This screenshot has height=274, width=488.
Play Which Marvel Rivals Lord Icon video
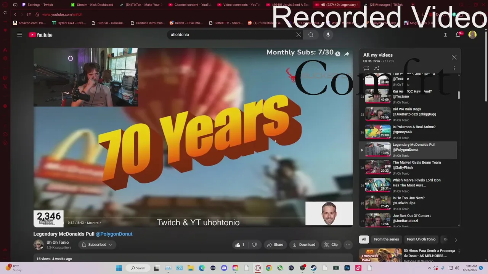408,185
